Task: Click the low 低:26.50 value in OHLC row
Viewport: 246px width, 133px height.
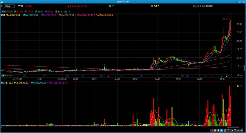Action: coord(39,11)
